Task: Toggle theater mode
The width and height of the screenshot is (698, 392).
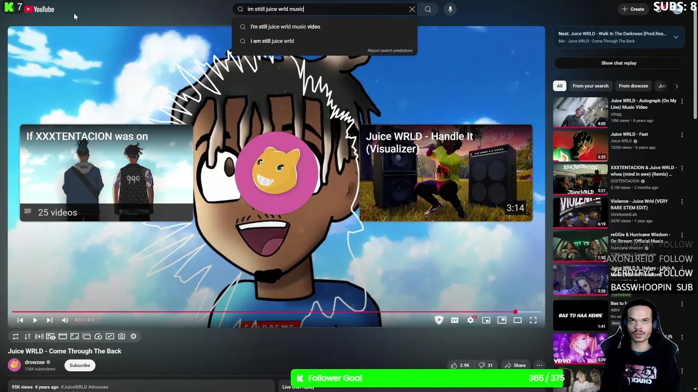Action: [x=518, y=320]
